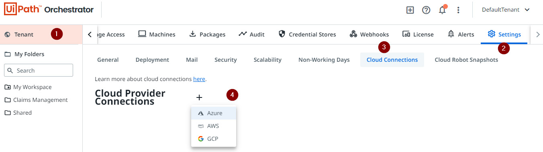
Task: Click the plus add connection button
Action: click(x=199, y=97)
